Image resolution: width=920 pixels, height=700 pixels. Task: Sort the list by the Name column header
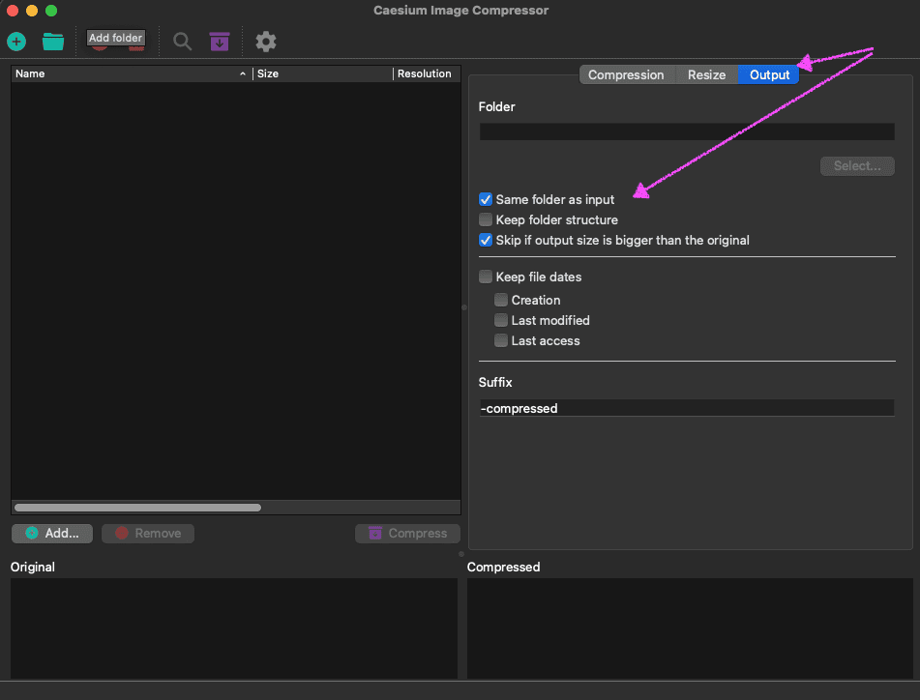coord(126,73)
